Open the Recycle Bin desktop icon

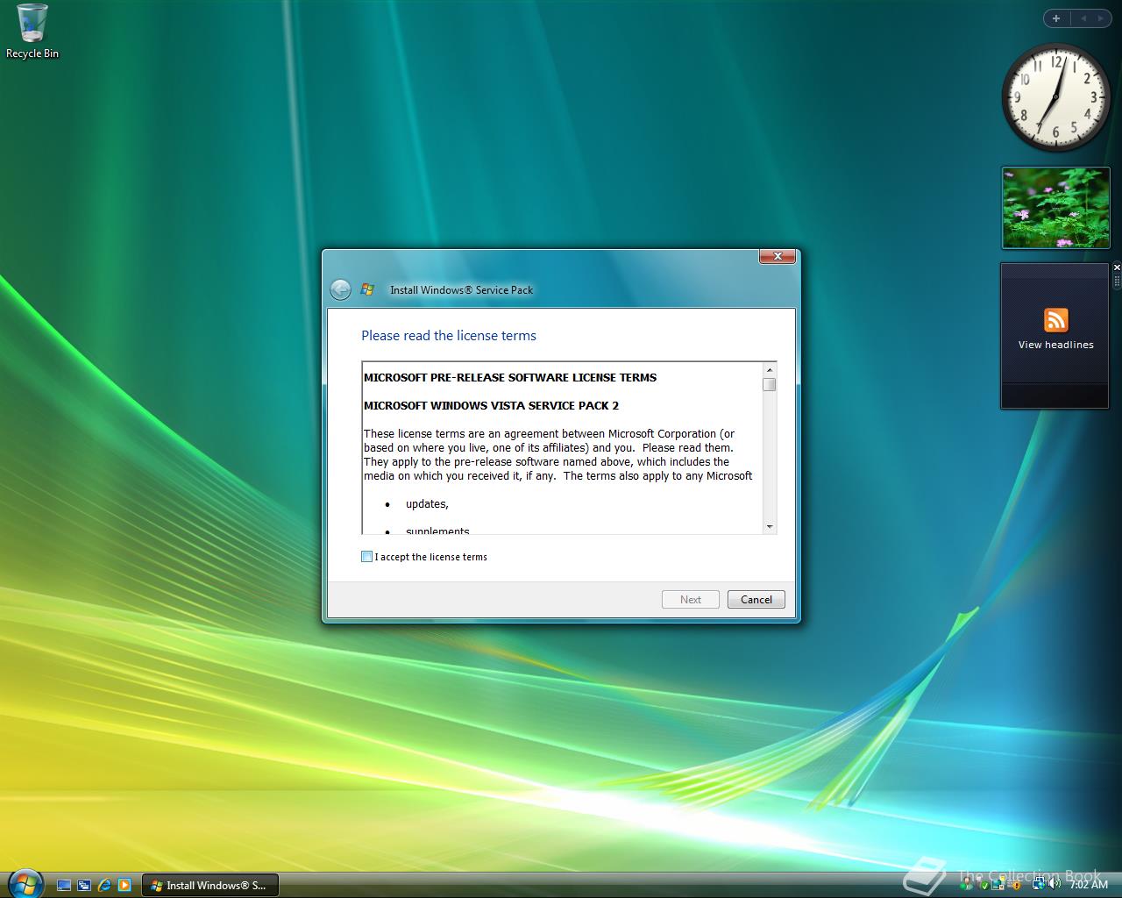[32, 32]
